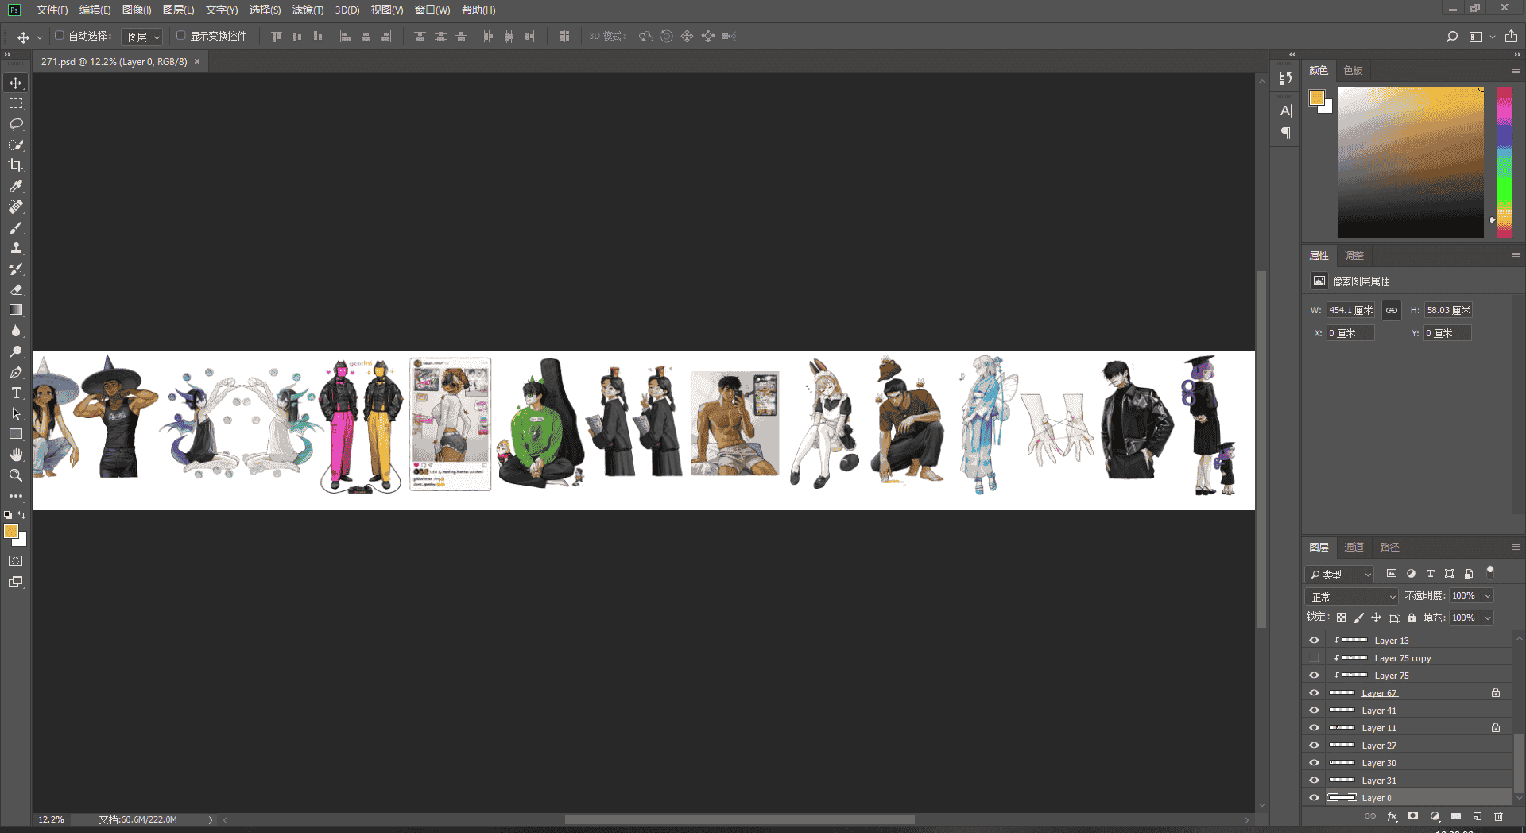Click the W width field in properties

coord(1350,311)
